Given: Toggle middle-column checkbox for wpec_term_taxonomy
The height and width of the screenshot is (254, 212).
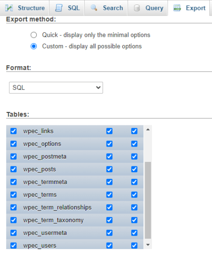Looking at the screenshot, I should [x=109, y=220].
